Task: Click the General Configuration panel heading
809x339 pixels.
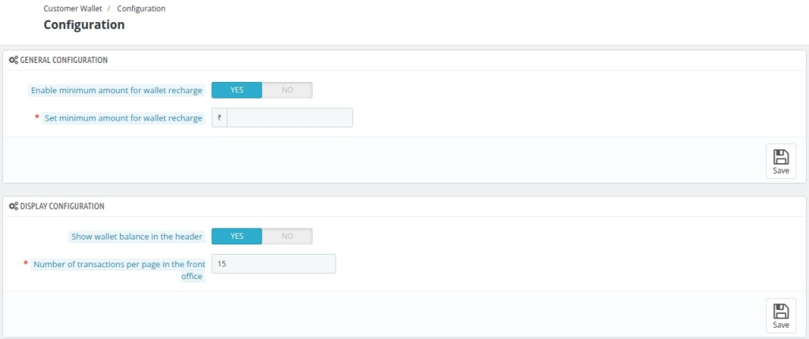Action: 63,60
